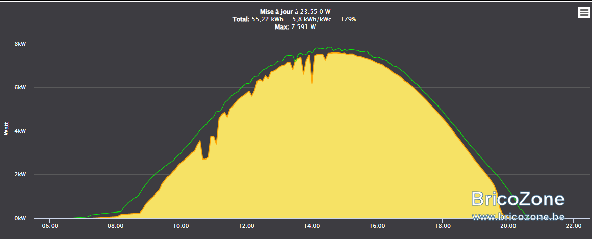Click the 22:00 x-axis time label

(x=574, y=226)
